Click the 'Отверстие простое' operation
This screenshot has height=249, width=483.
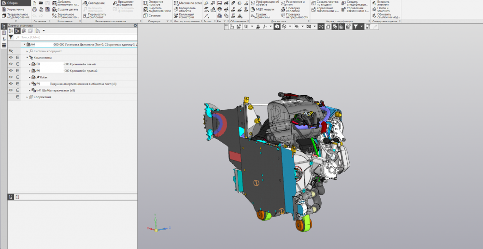(146, 3)
